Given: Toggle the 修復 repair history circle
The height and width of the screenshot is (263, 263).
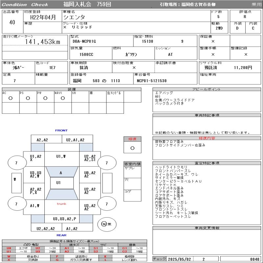Looking at the screenshot, I should 132,148.
